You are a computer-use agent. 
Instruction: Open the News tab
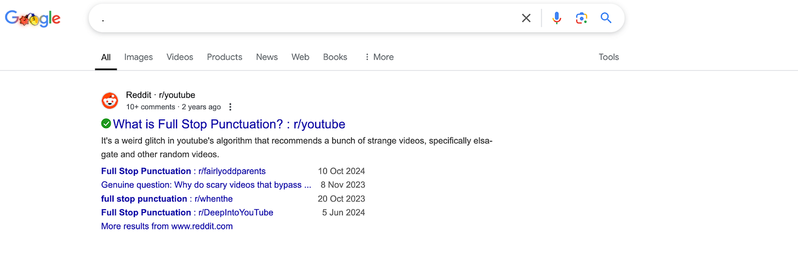(x=267, y=57)
